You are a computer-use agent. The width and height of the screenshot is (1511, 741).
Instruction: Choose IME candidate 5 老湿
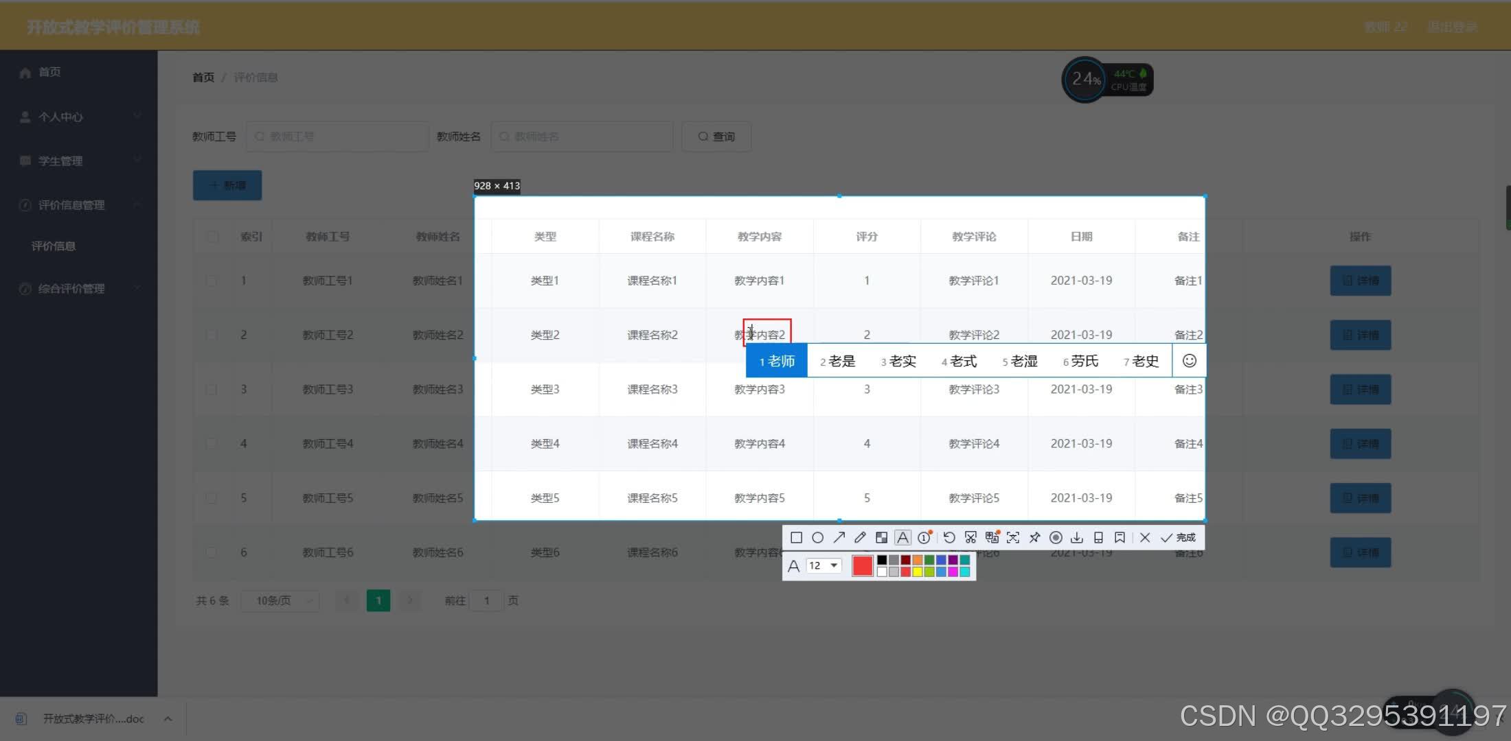[x=1020, y=361]
